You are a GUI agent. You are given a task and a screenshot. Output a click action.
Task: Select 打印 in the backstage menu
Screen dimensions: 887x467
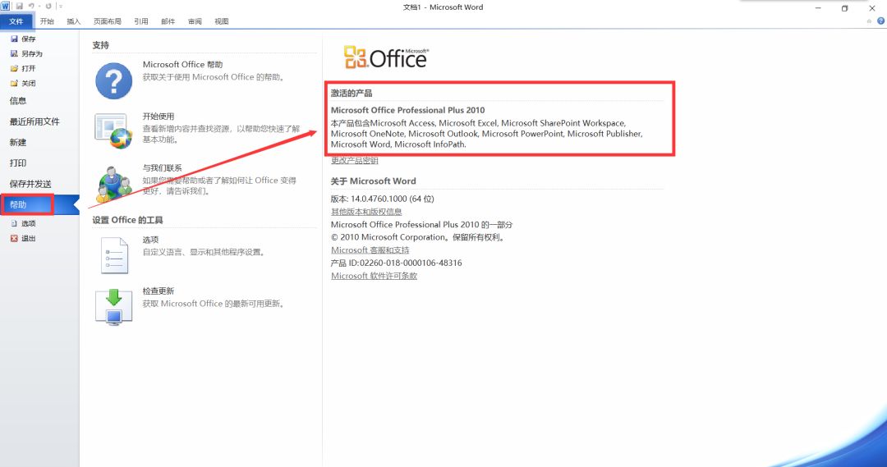(18, 163)
